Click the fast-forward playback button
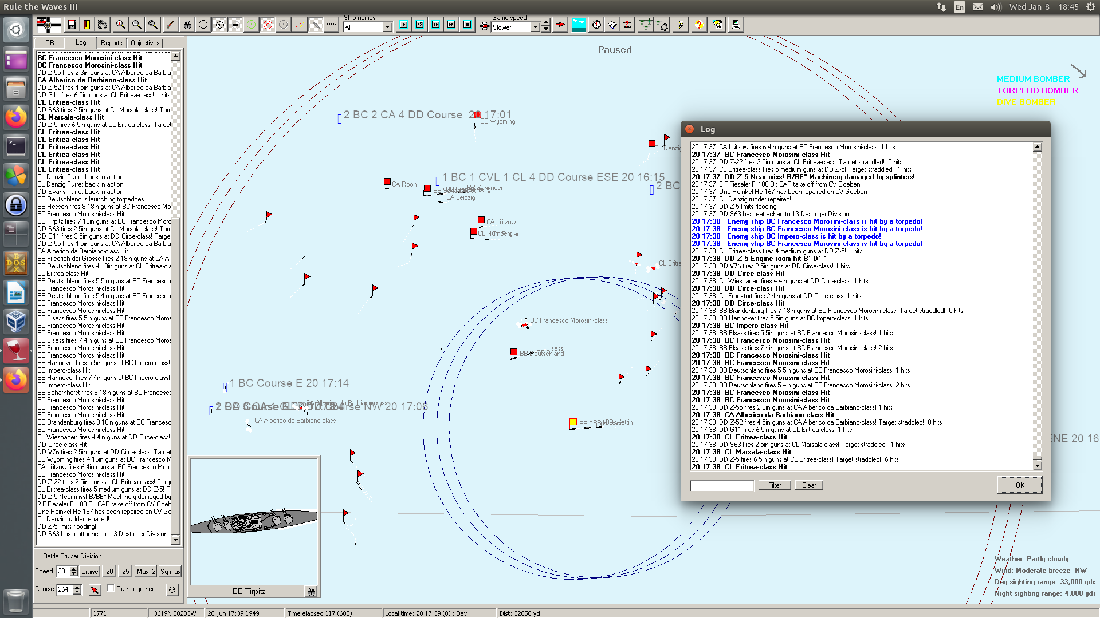1100x618 pixels. tap(451, 25)
